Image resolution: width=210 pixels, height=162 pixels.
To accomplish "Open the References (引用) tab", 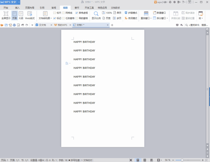I will point(42,8).
